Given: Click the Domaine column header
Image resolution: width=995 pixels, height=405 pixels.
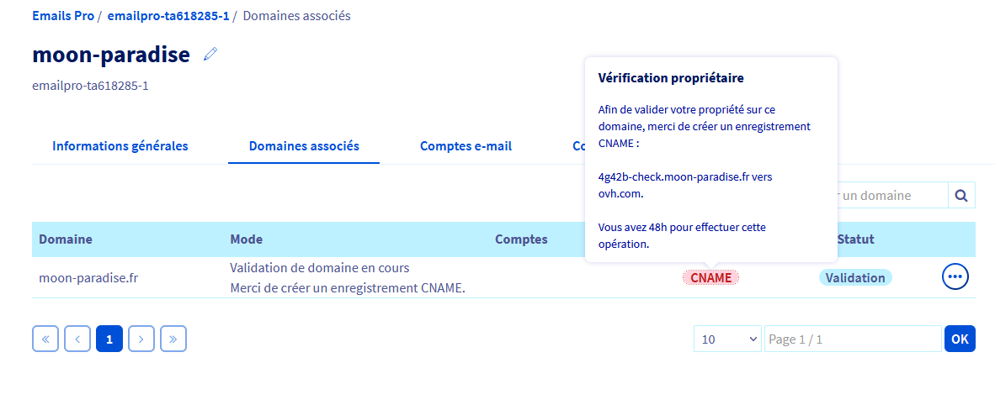Looking at the screenshot, I should pos(66,239).
